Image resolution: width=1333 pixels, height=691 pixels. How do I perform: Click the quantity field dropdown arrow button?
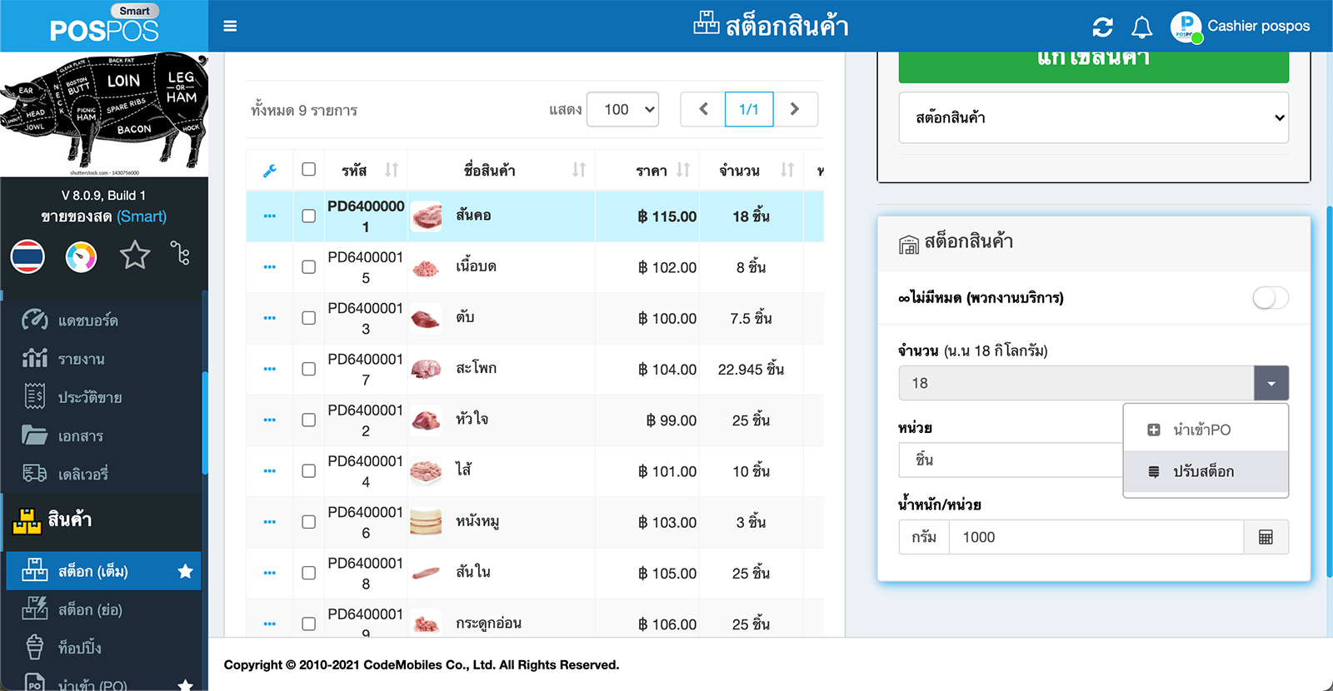tap(1271, 383)
